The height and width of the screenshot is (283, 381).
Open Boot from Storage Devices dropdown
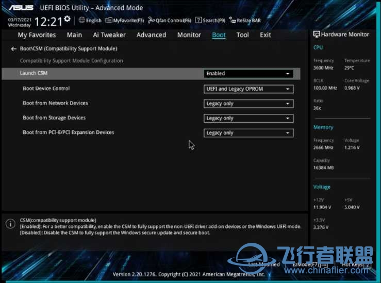tap(249, 118)
